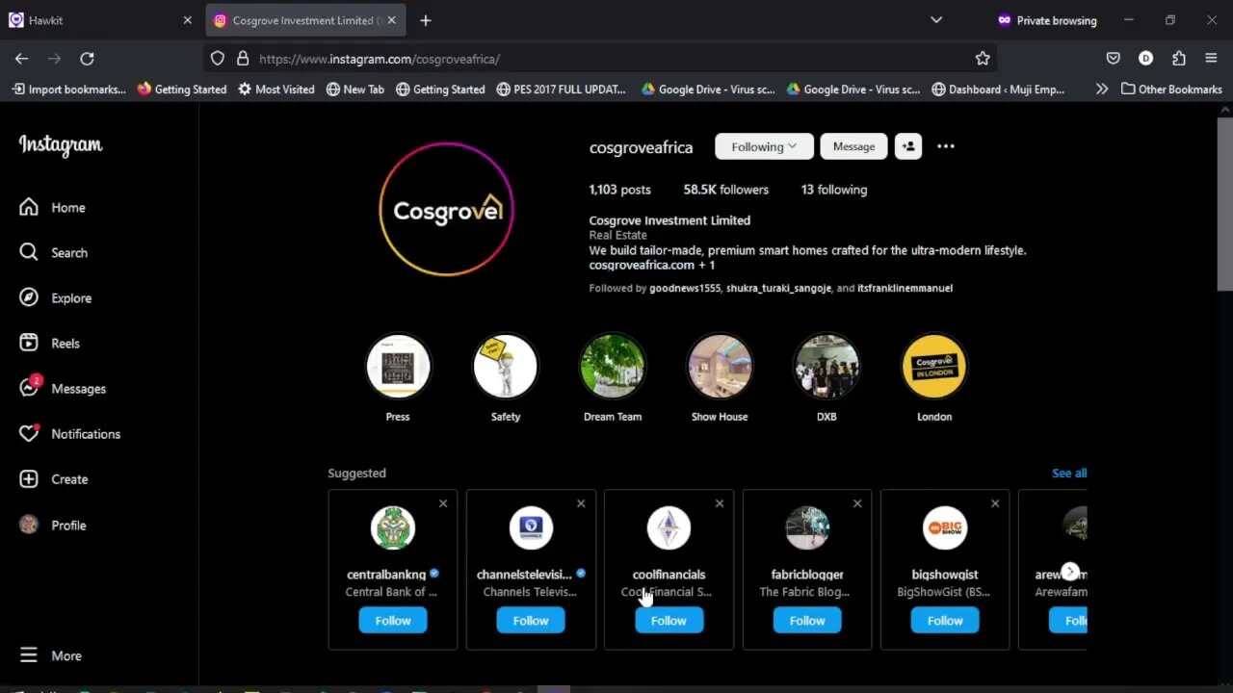The height and width of the screenshot is (693, 1233).
Task: Open Dream Team highlight
Action: 613,366
